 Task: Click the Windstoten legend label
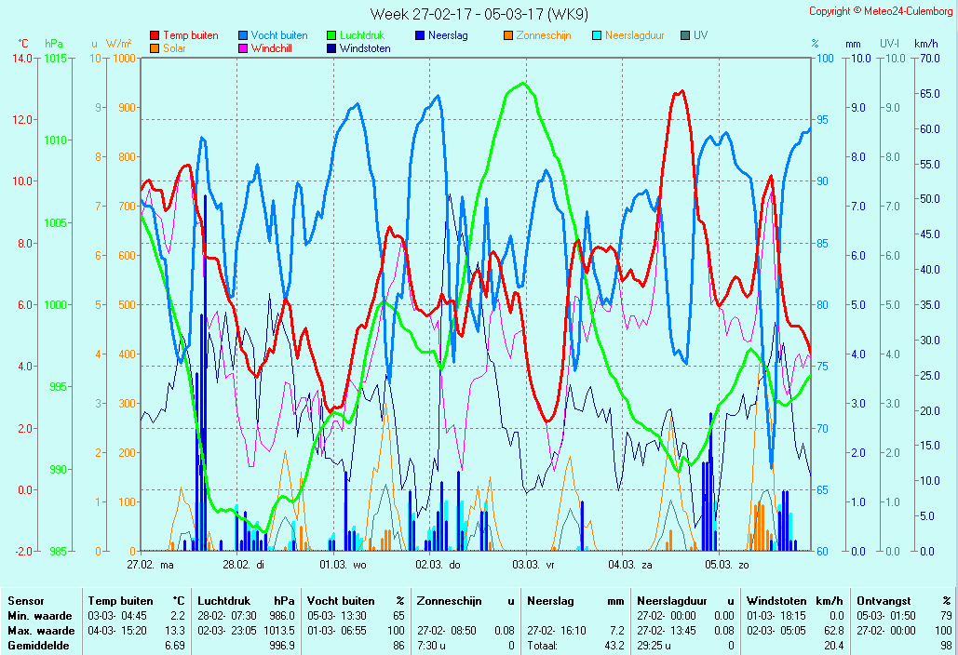[x=365, y=48]
